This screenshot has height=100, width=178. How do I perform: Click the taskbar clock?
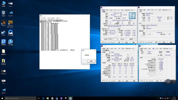coord(174,98)
